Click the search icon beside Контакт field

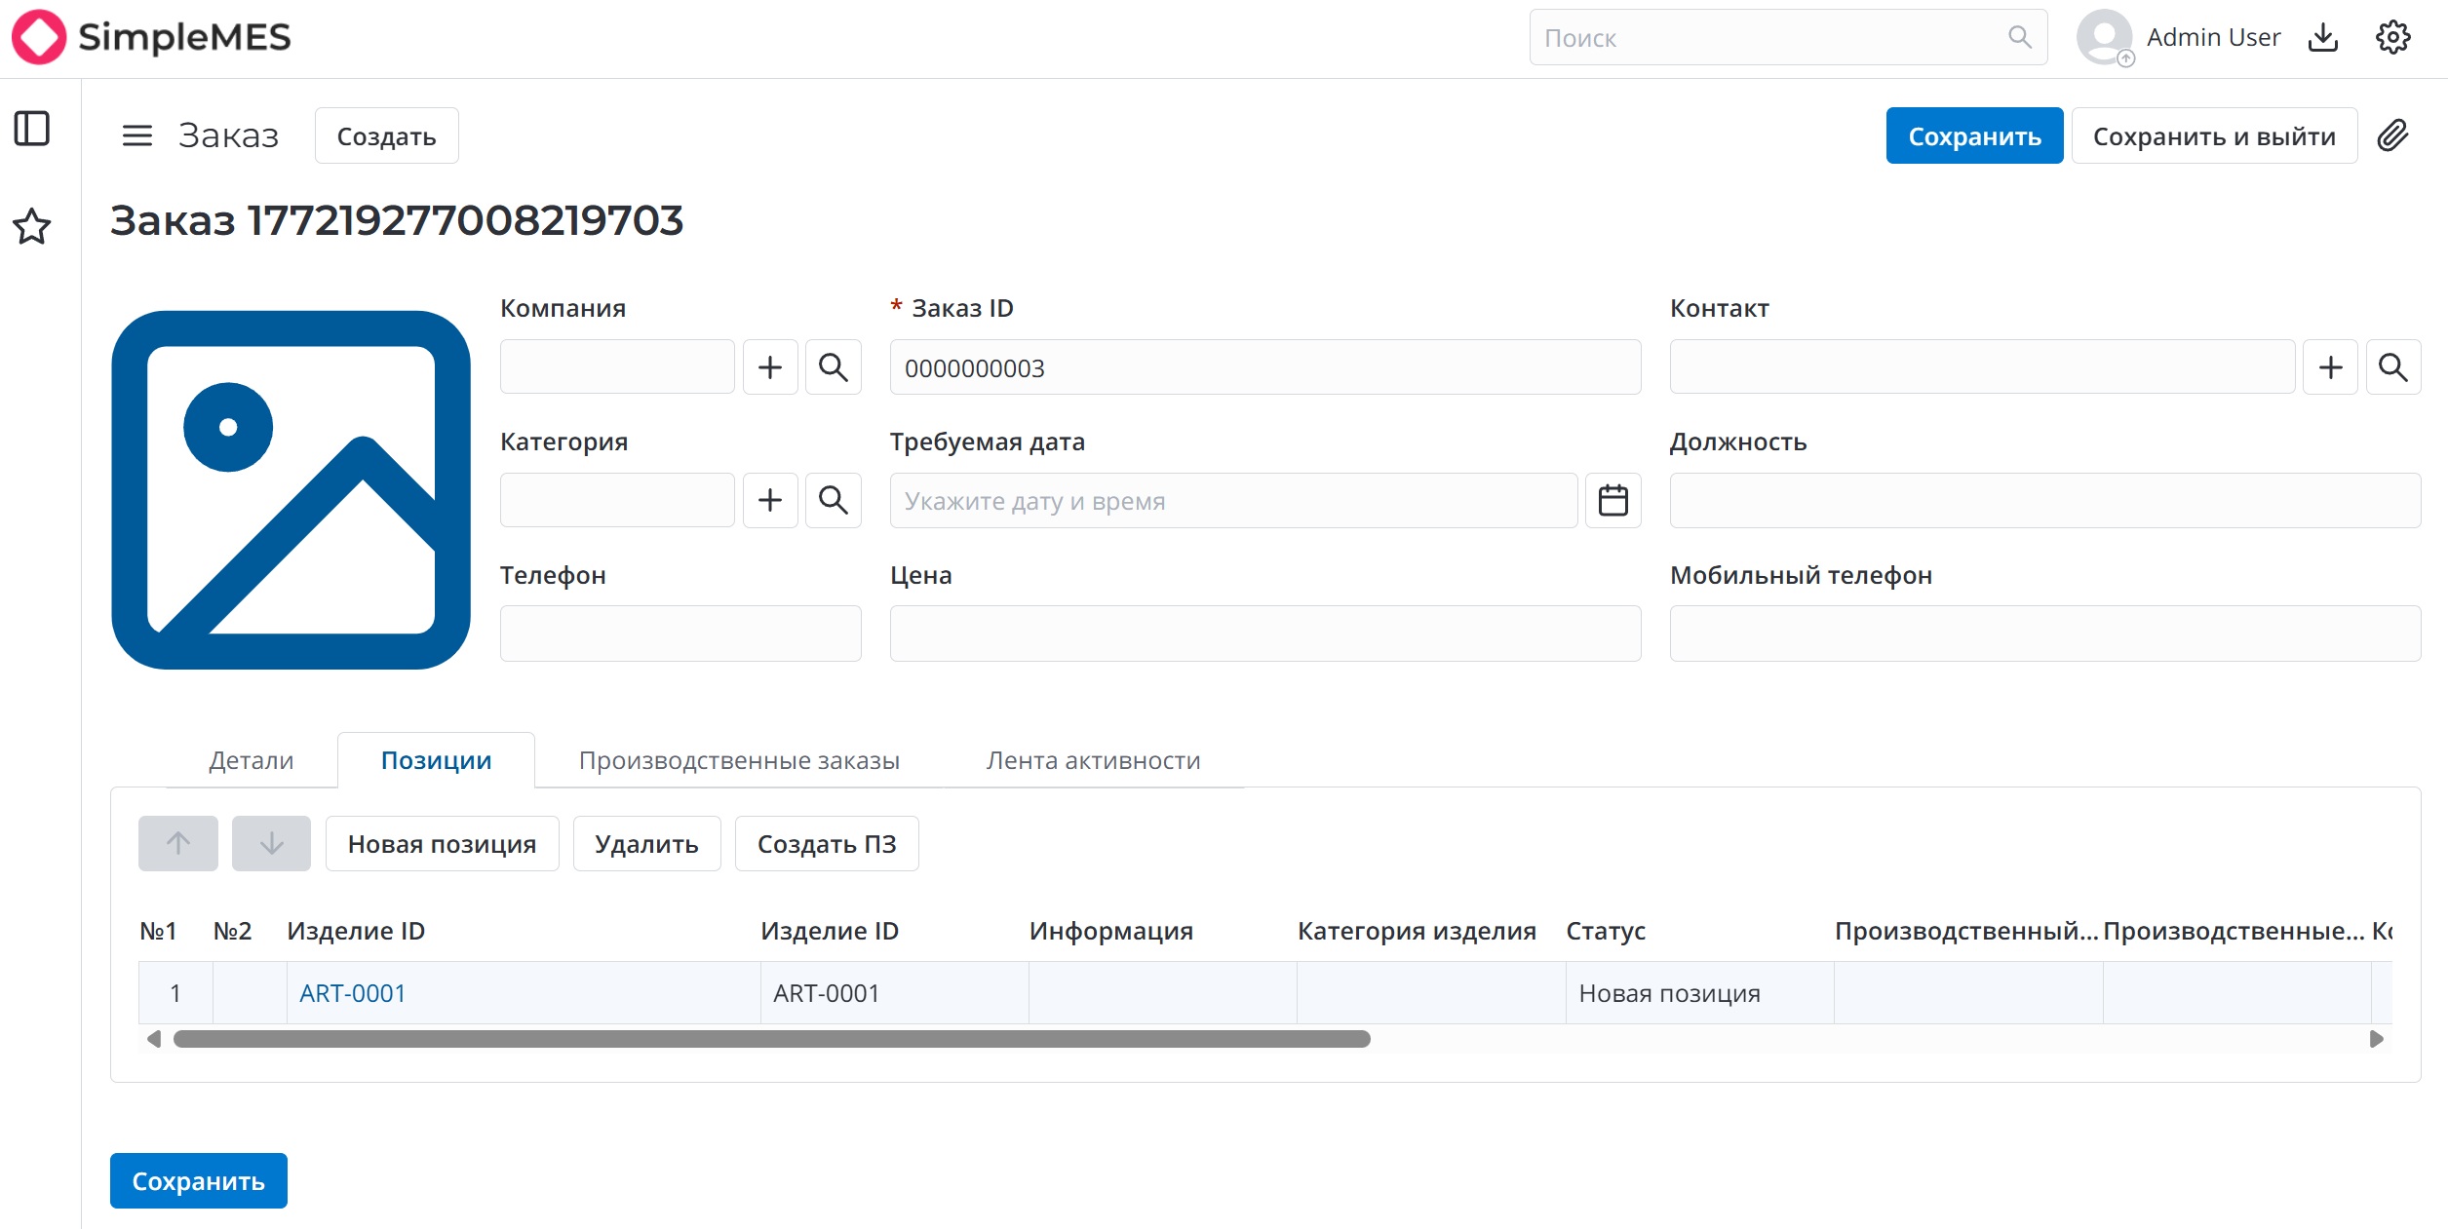[2392, 367]
